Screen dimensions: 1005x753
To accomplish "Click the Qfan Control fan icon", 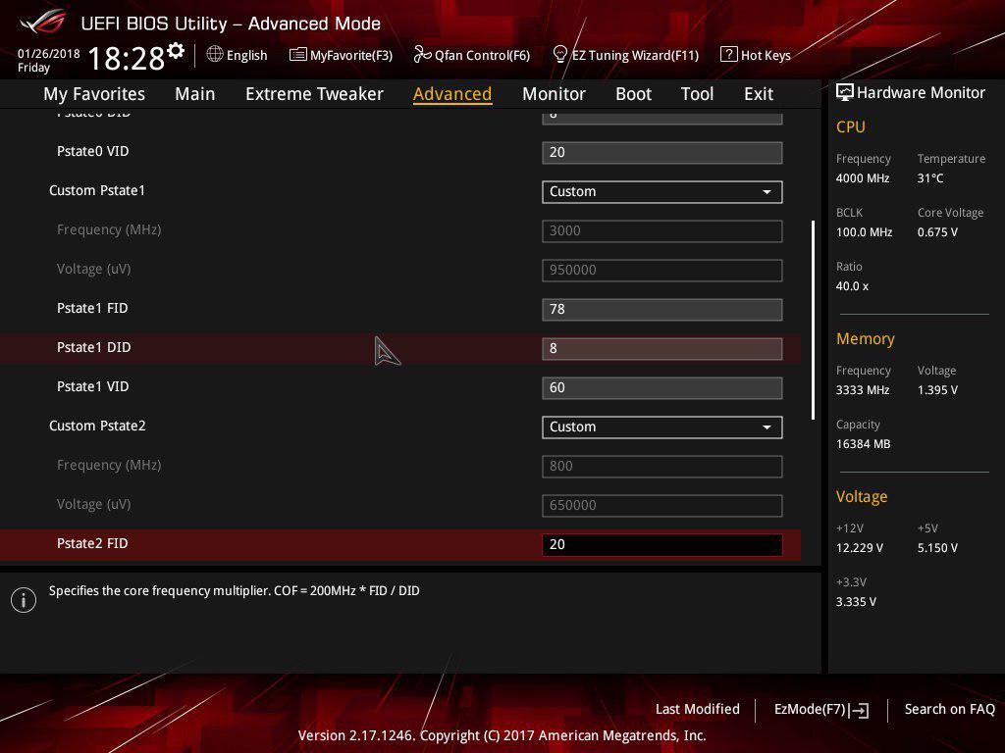I will pyautogui.click(x=422, y=55).
